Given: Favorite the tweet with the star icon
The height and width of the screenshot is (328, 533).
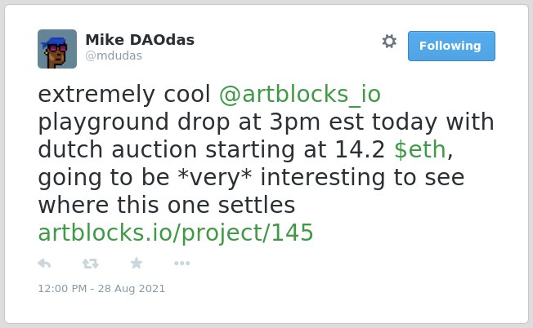Looking at the screenshot, I should click(137, 263).
